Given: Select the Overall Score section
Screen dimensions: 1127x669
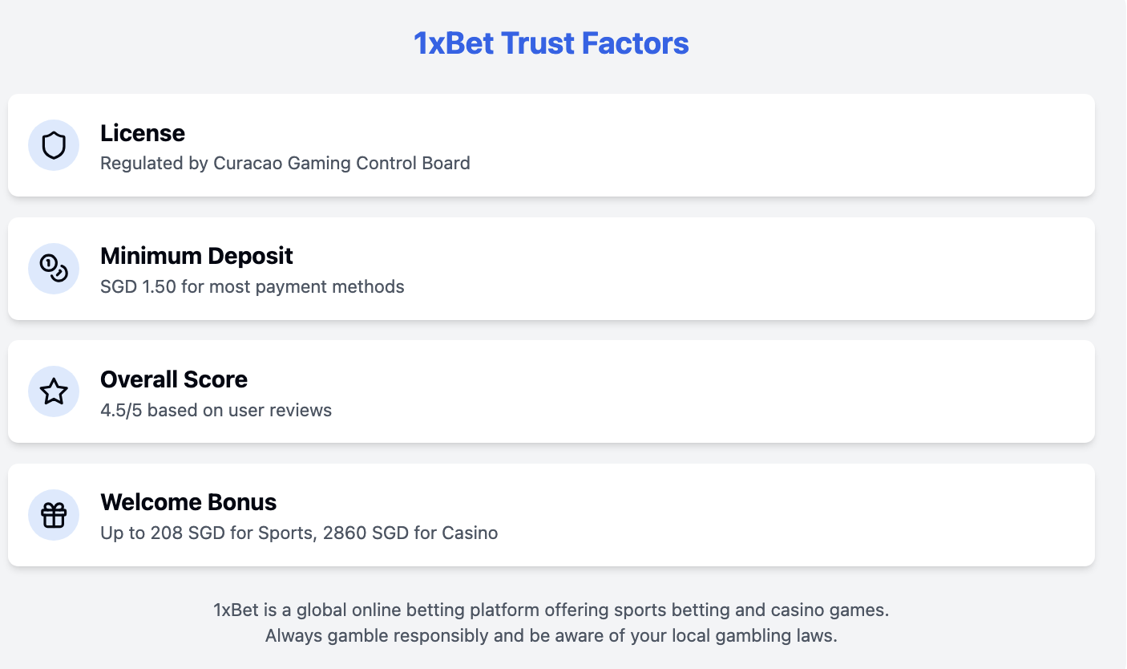Looking at the screenshot, I should click(551, 391).
